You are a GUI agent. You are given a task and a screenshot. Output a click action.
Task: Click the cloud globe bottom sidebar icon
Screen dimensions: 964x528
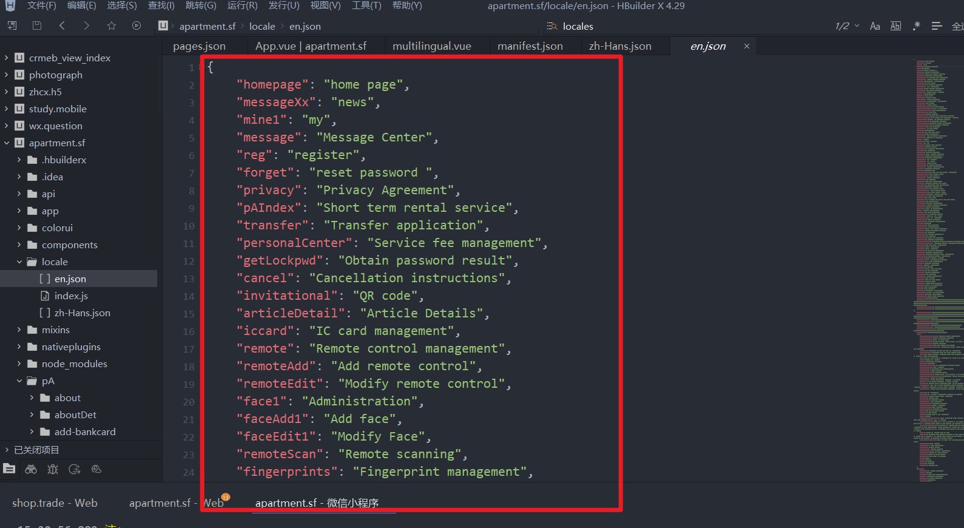click(96, 469)
